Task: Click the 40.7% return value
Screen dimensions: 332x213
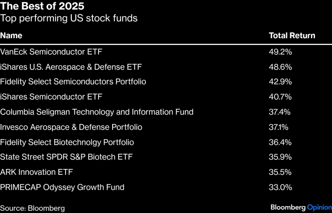Action: (x=280, y=97)
